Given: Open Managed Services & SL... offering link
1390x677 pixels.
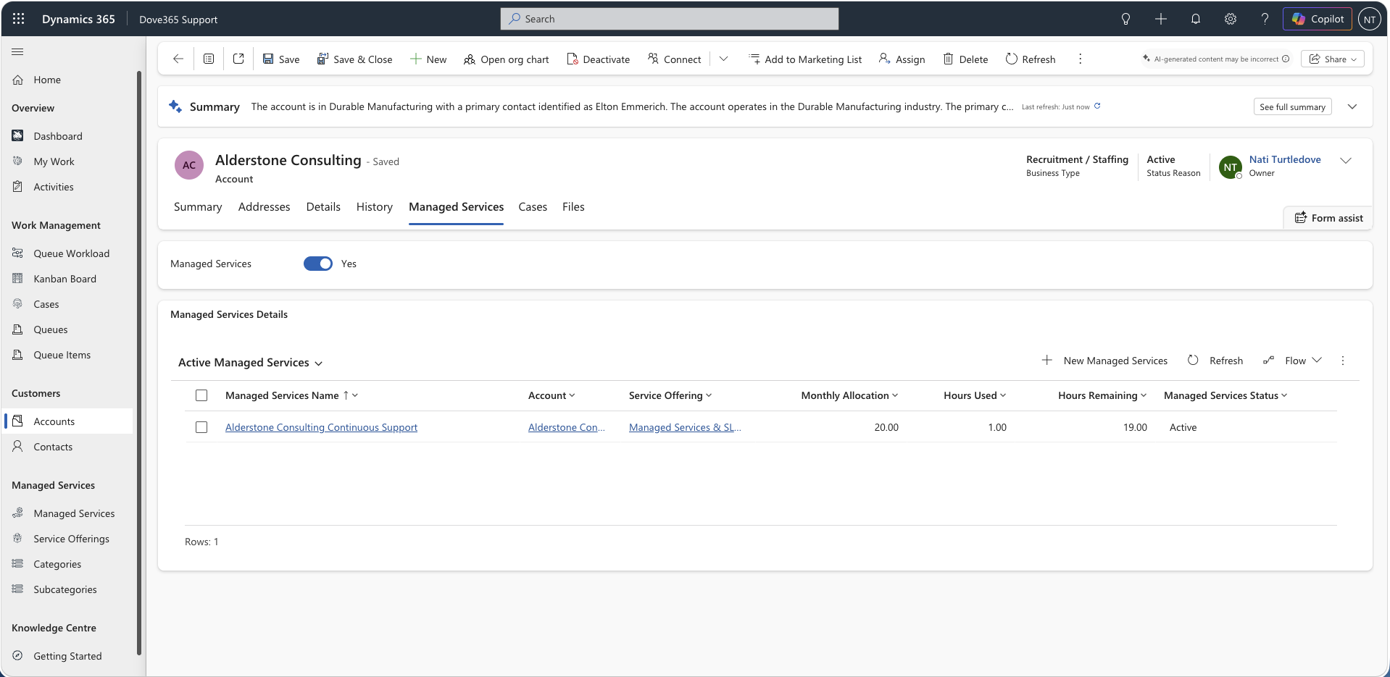Looking at the screenshot, I should [x=685, y=427].
